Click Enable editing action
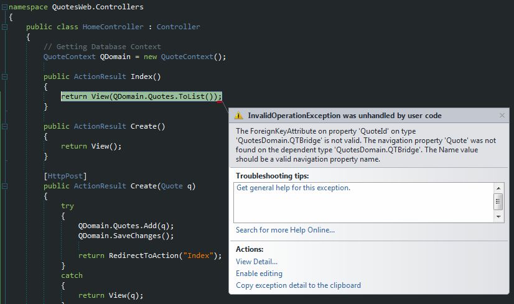Viewport: 514px width, 304px height. point(259,274)
